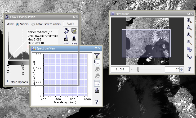Toggle show cursor position spectrum button
Image resolution: width=196 pixels, height=118 pixels.
click(x=97, y=63)
